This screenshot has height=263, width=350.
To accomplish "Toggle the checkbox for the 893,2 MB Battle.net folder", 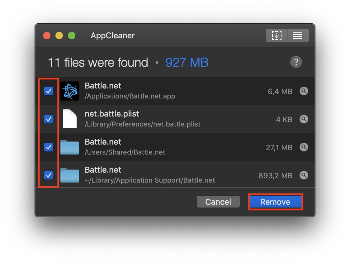I will [49, 175].
